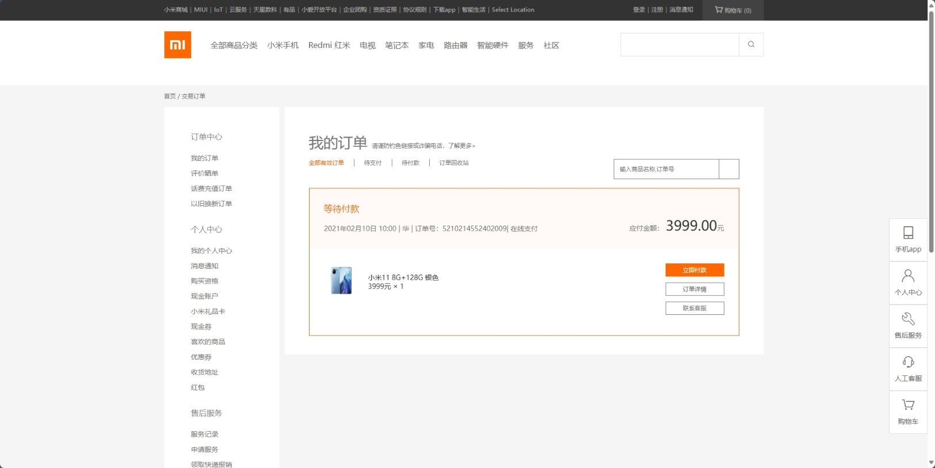
Task: Open 消息通知 in left sidebar
Action: click(x=205, y=266)
